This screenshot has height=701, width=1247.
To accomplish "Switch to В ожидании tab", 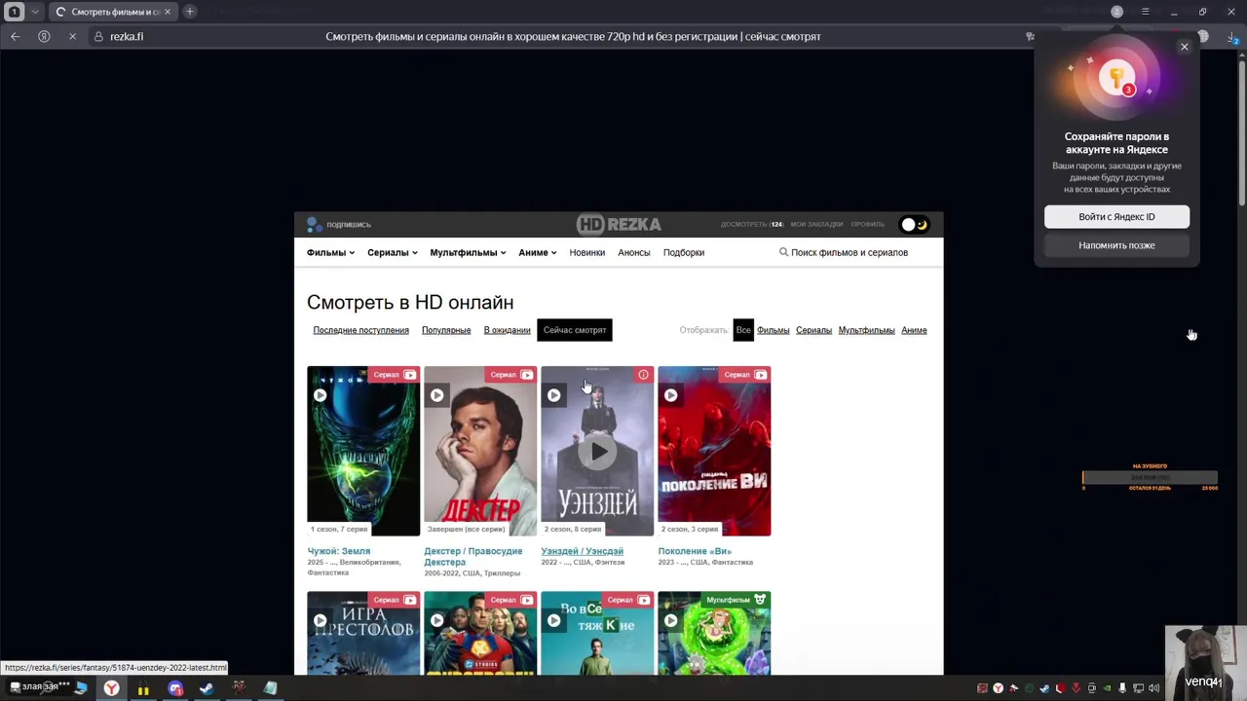I will [507, 330].
